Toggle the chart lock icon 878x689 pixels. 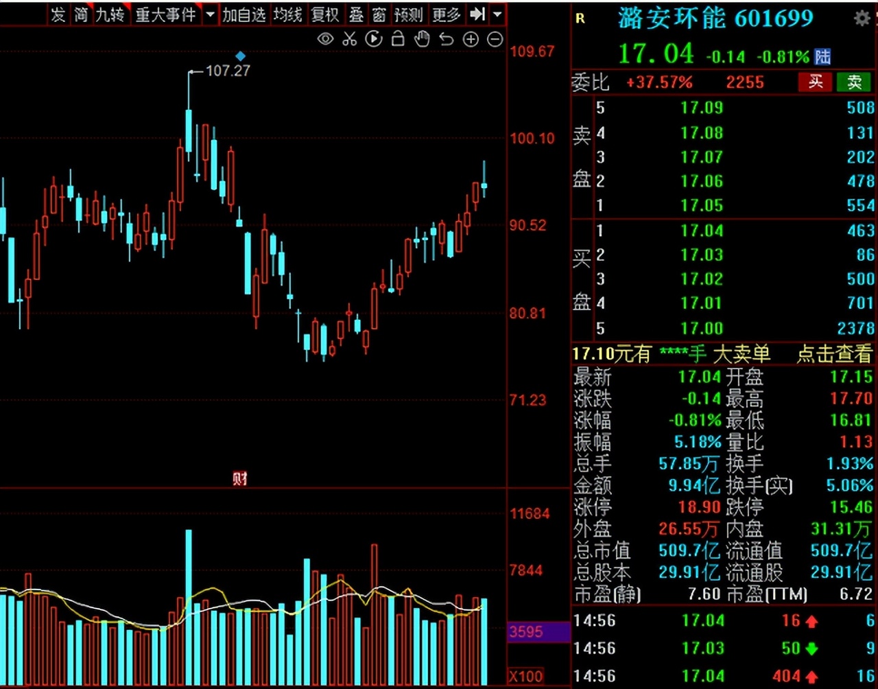(x=398, y=39)
